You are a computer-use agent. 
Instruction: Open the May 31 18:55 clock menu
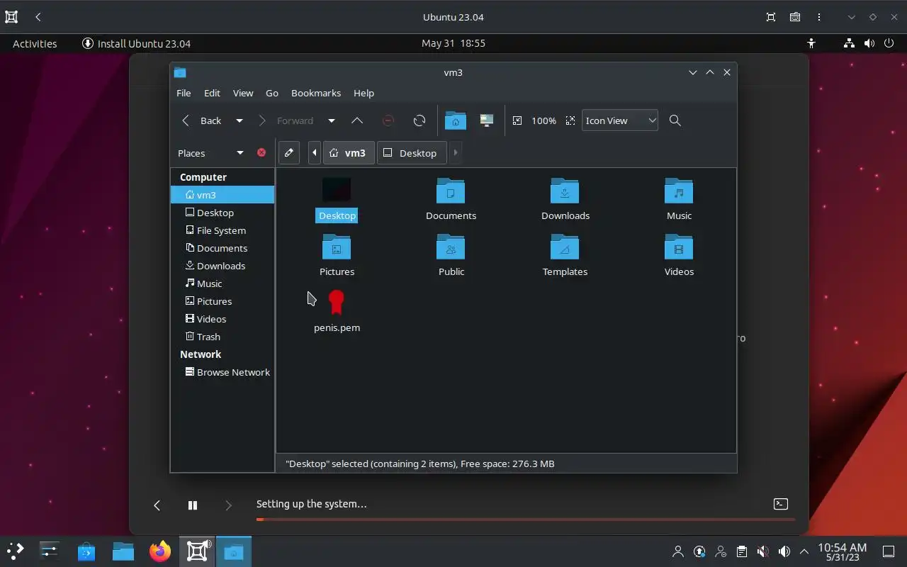click(453, 43)
